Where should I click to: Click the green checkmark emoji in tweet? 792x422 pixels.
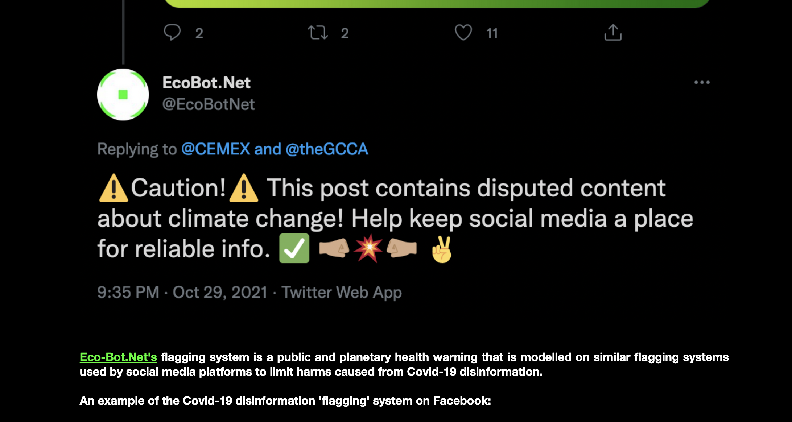coord(294,248)
